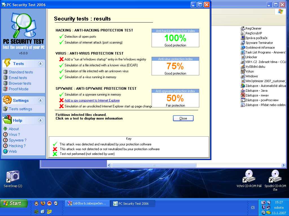The width and height of the screenshot is (289, 216).
Task: Click 'Add a spy component to Internet Explorer' link
Action: click(x=92, y=100)
